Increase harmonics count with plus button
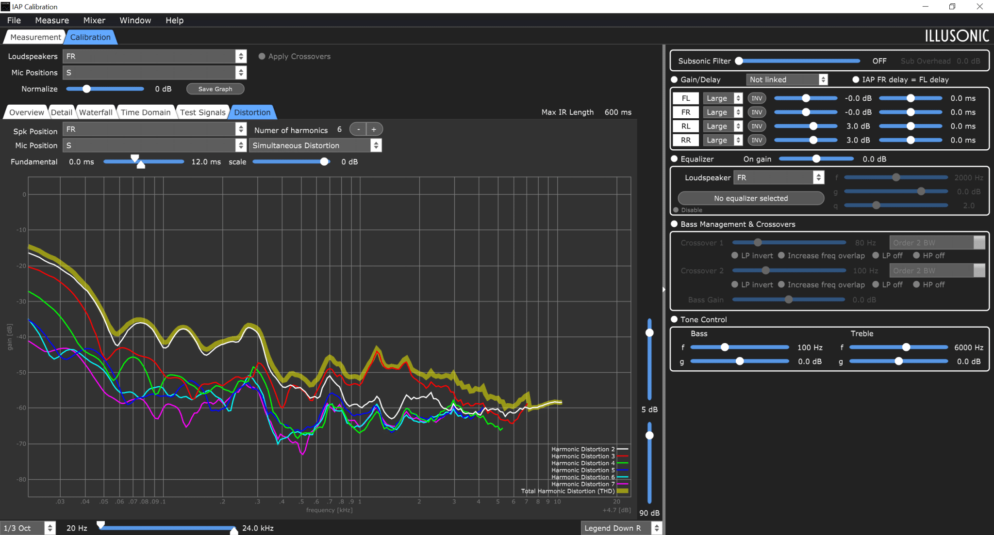This screenshot has height=535, width=994. pos(374,129)
